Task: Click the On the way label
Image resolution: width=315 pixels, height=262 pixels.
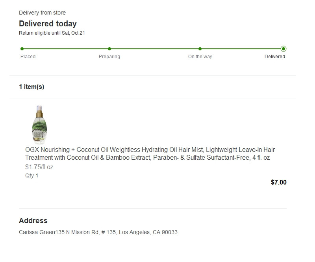Action: (x=200, y=57)
